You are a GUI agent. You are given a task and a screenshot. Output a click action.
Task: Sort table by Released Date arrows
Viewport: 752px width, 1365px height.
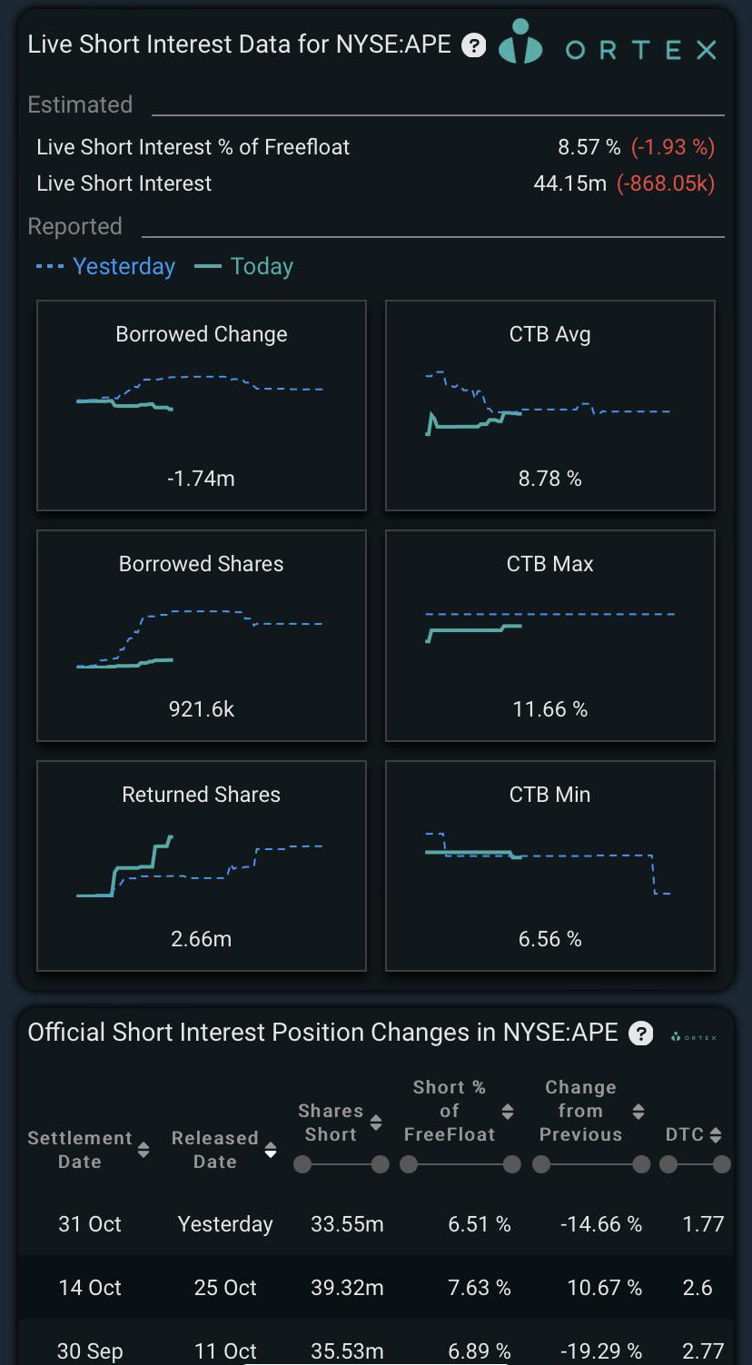click(271, 1150)
